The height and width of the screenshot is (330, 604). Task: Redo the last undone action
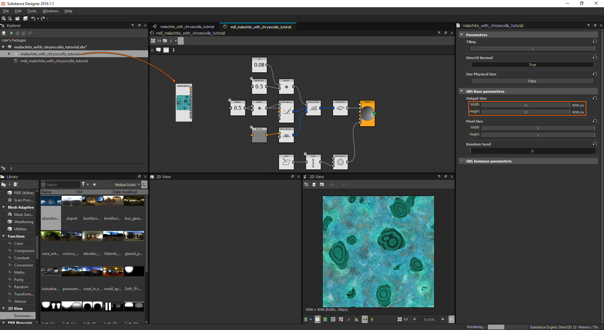click(x=43, y=19)
